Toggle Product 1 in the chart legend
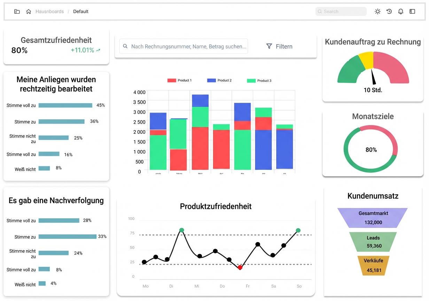Image resolution: width=429 pixels, height=301 pixels. 180,80
